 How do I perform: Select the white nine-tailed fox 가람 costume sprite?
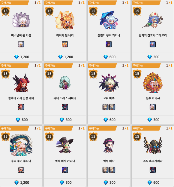click(x=21, y=20)
